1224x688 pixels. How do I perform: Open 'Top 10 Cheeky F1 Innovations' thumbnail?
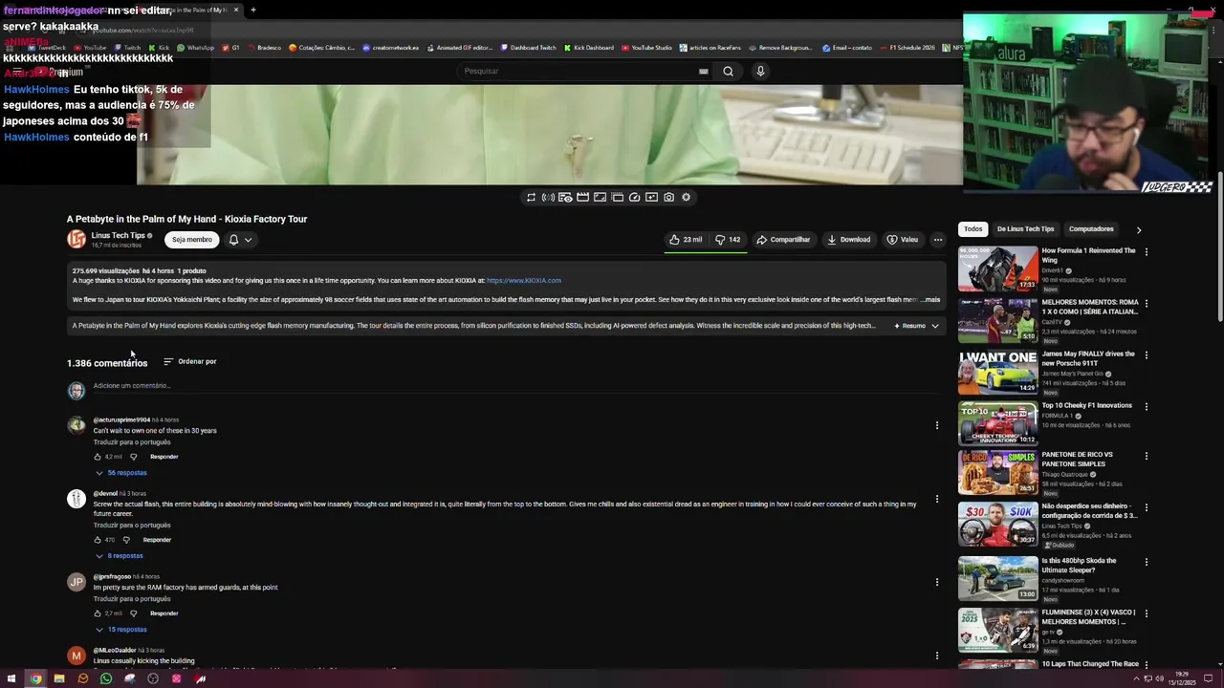pyautogui.click(x=997, y=424)
